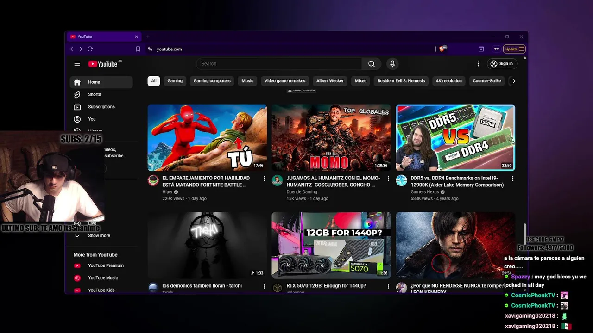593x333 pixels.
Task: Select the YouTube browser tab
Action: point(103,37)
